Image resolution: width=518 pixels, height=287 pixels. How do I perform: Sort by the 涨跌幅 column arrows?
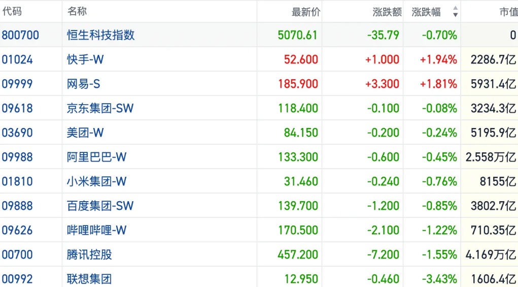[x=455, y=11]
